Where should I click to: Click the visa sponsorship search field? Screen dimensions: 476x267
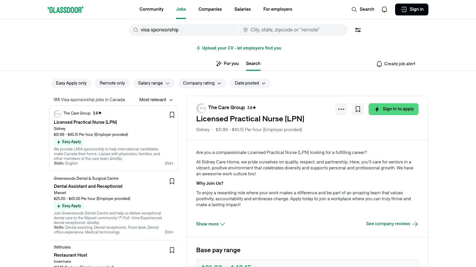tap(184, 30)
